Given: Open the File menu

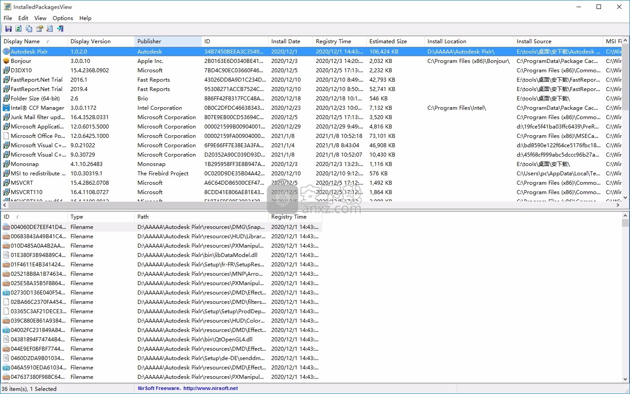Looking at the screenshot, I should [8, 18].
